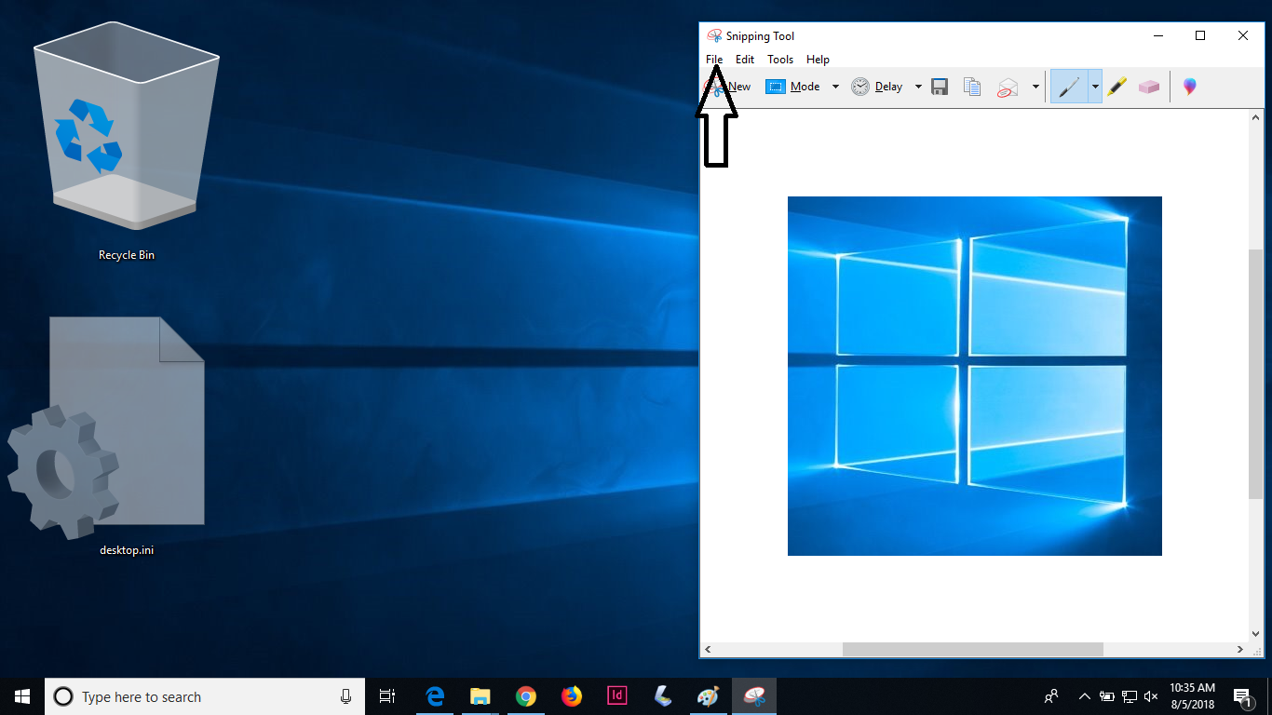Click the captured Windows logo snip image
This screenshot has height=715, width=1272.
pos(975,376)
